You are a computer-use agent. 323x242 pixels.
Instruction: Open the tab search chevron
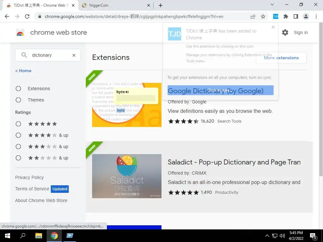click(x=272, y=4)
